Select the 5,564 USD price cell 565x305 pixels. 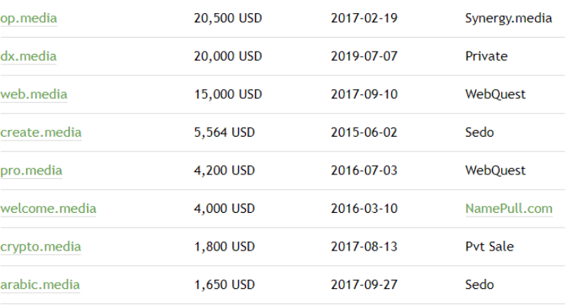click(224, 132)
